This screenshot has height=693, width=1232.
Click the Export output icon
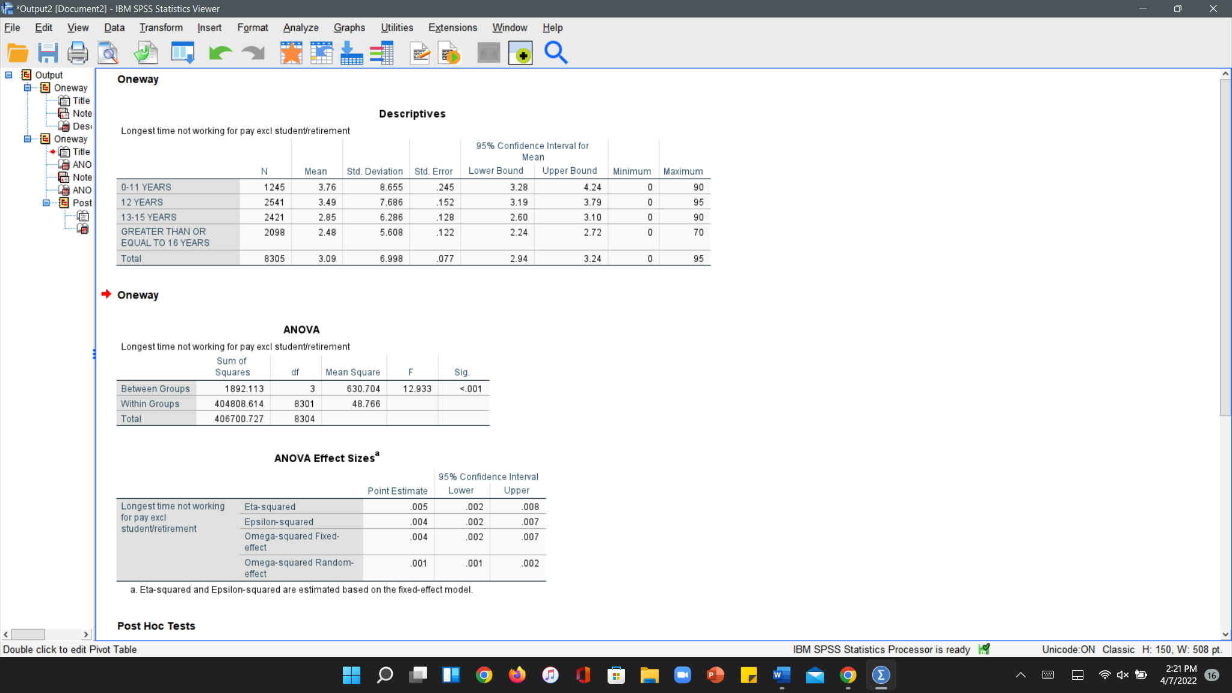pyautogui.click(x=146, y=53)
